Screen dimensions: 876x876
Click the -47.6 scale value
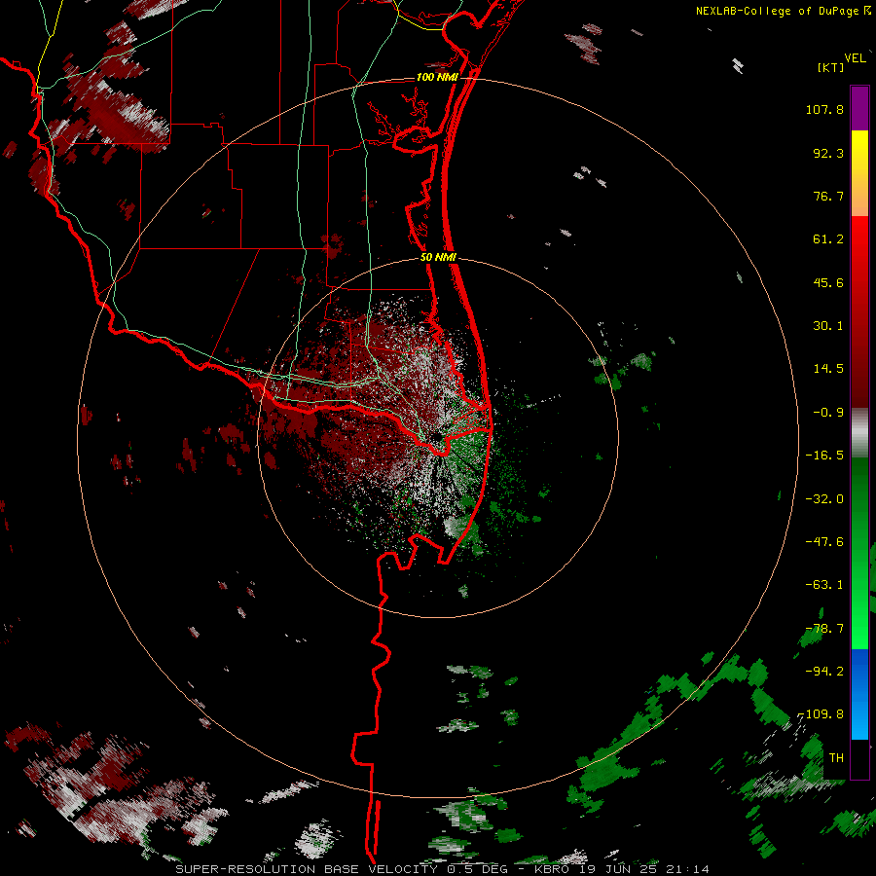click(x=824, y=542)
